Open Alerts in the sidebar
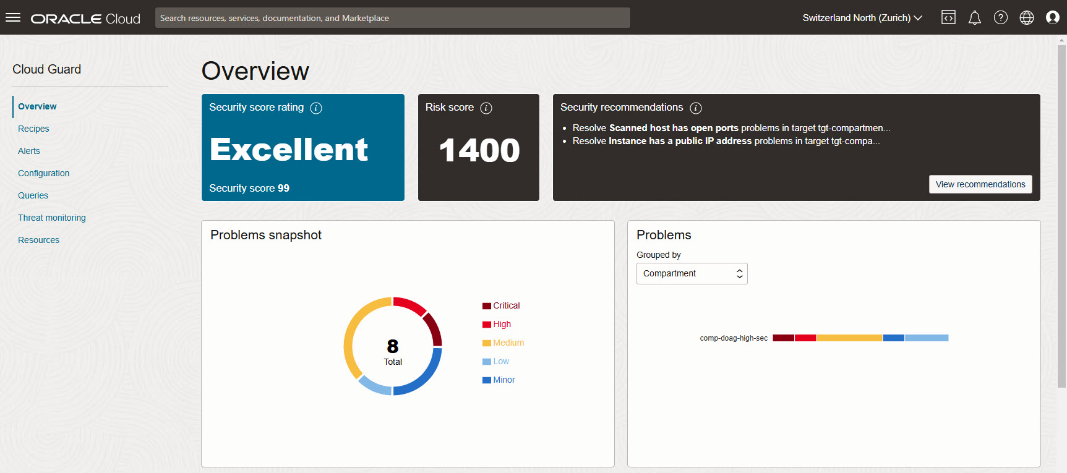This screenshot has height=473, width=1067. pyautogui.click(x=29, y=151)
